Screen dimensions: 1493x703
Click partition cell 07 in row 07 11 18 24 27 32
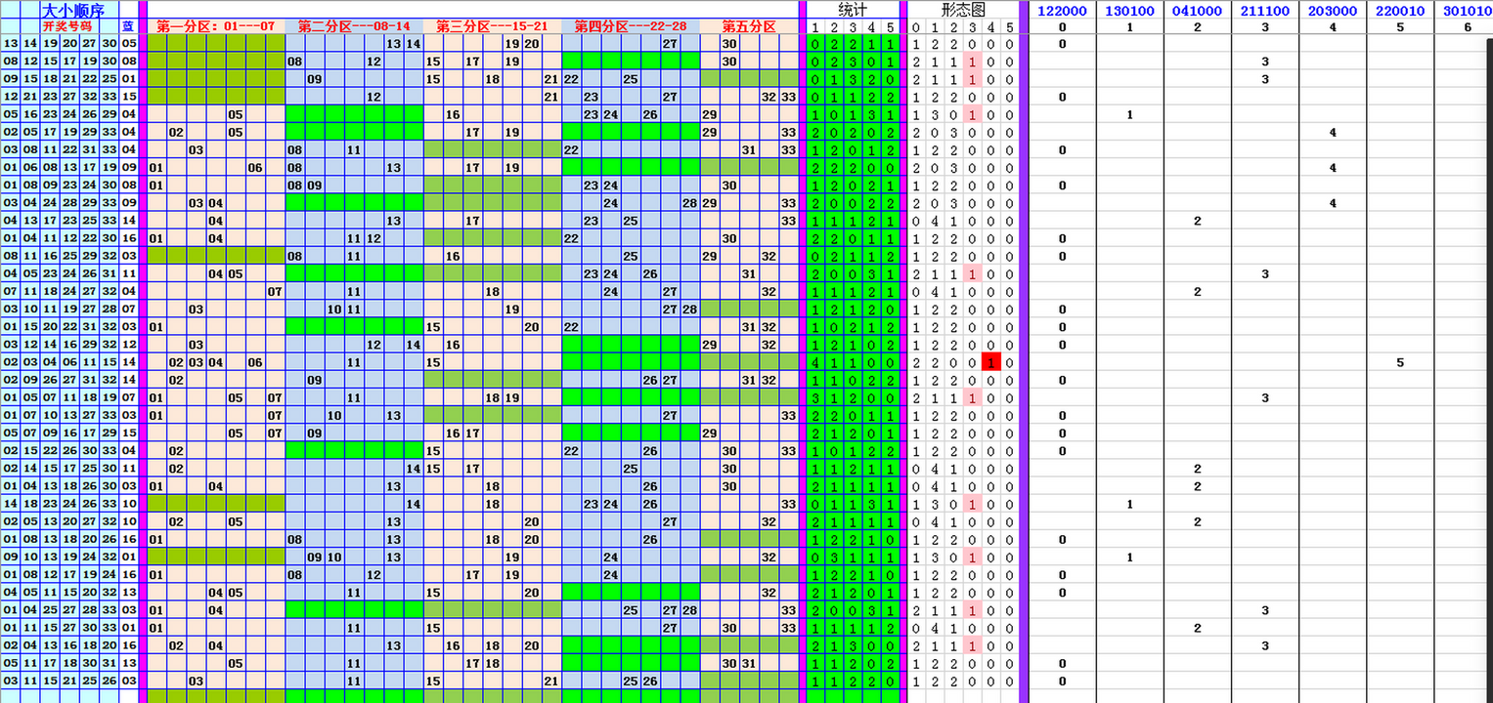coord(275,292)
